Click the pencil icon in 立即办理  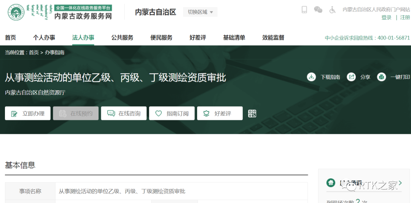[x=14, y=114]
